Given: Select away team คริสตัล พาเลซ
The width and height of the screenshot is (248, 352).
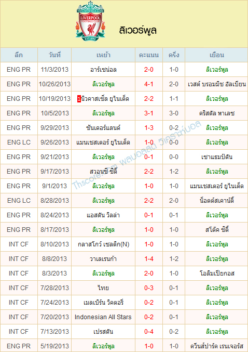Looking at the screenshot, I should [217, 113].
